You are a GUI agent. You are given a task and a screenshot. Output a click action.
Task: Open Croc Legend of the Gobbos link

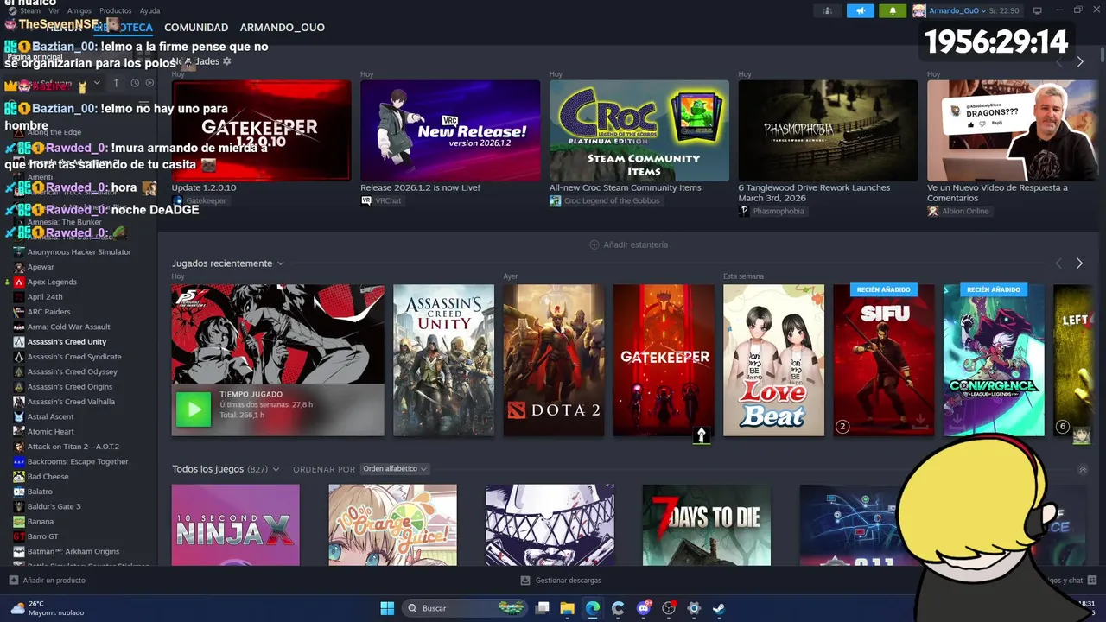[x=605, y=200]
